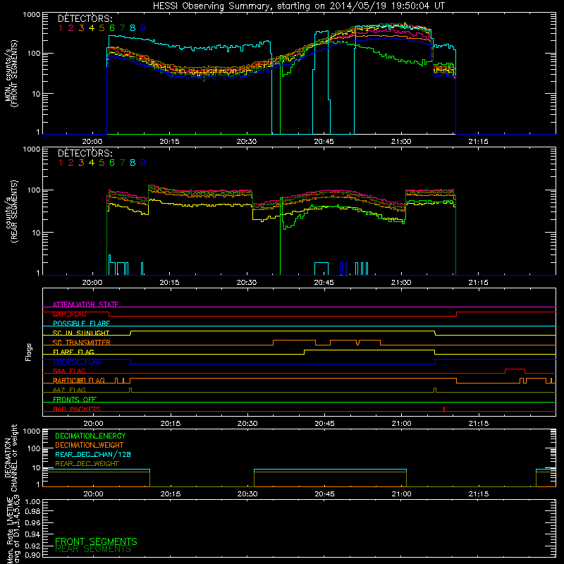The height and width of the screenshot is (564, 564).
Task: Select magenta detector 2 in the front segments legend
Action: tap(71, 28)
